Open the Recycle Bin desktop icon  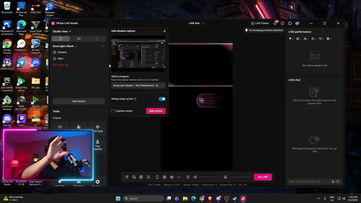tap(7, 8)
